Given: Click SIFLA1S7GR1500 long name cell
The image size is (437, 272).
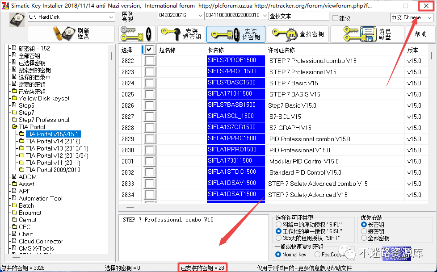Looking at the screenshot, I should tap(236, 128).
